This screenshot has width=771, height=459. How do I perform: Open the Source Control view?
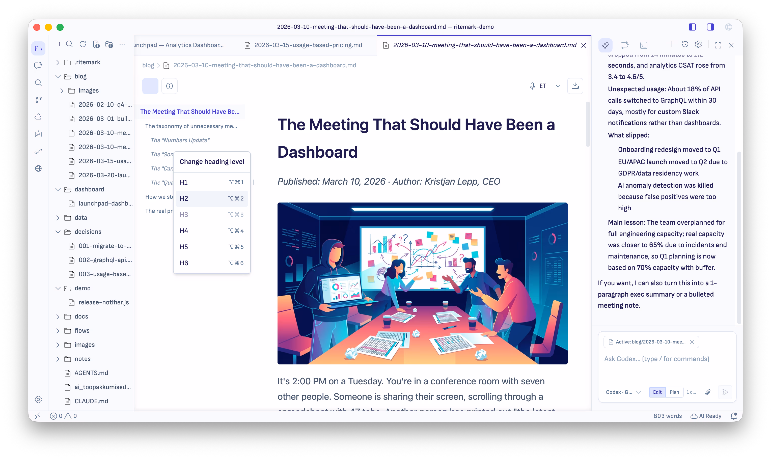(x=38, y=100)
